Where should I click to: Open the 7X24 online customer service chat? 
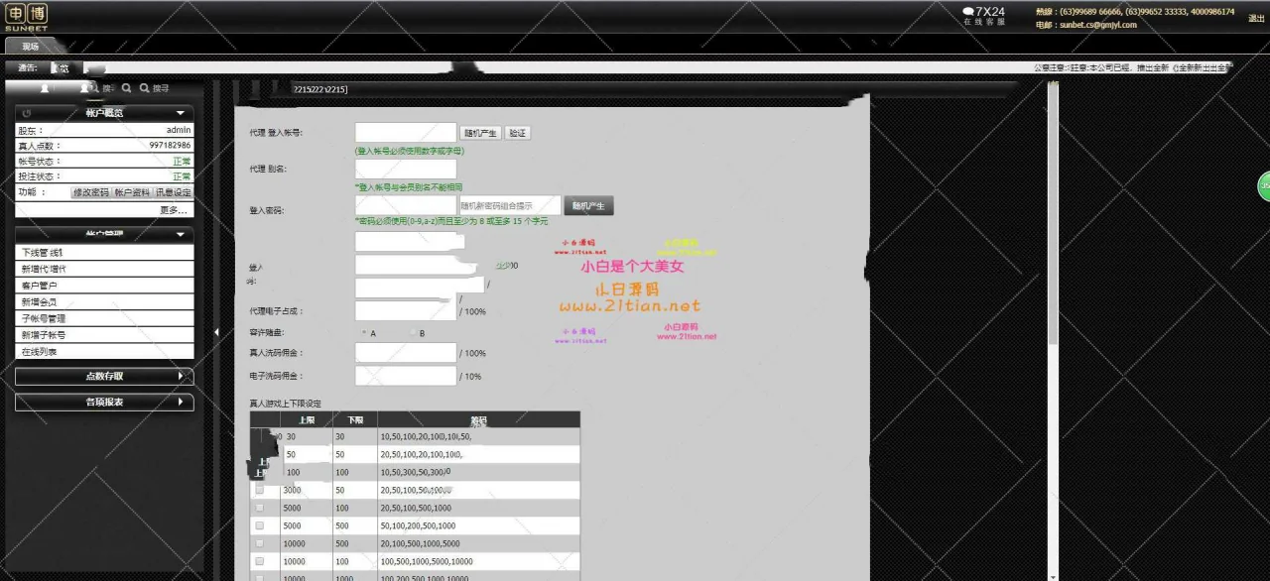coord(983,16)
